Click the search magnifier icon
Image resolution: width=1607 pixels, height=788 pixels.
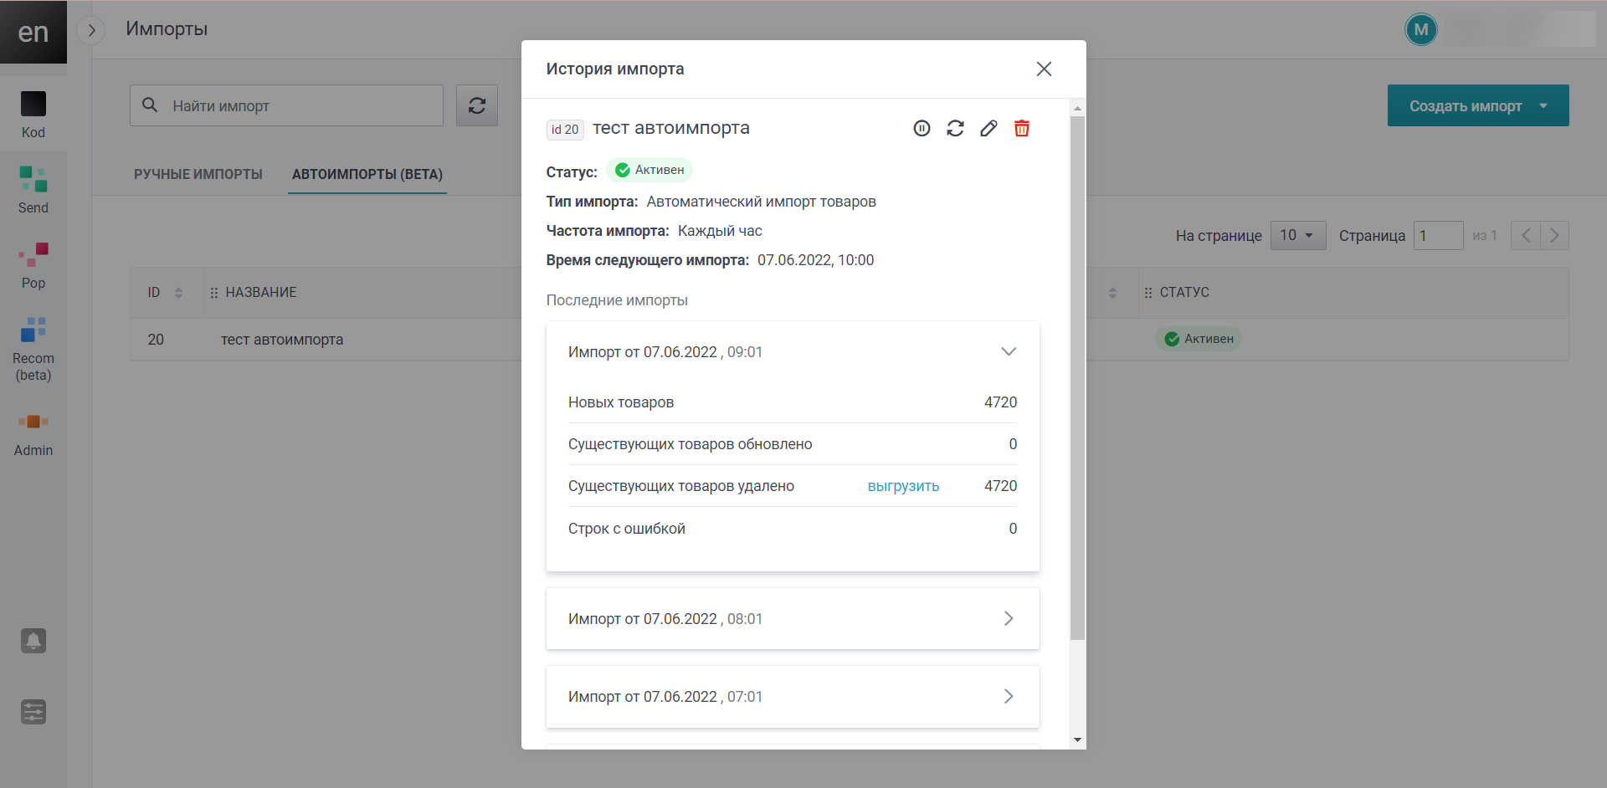150,105
